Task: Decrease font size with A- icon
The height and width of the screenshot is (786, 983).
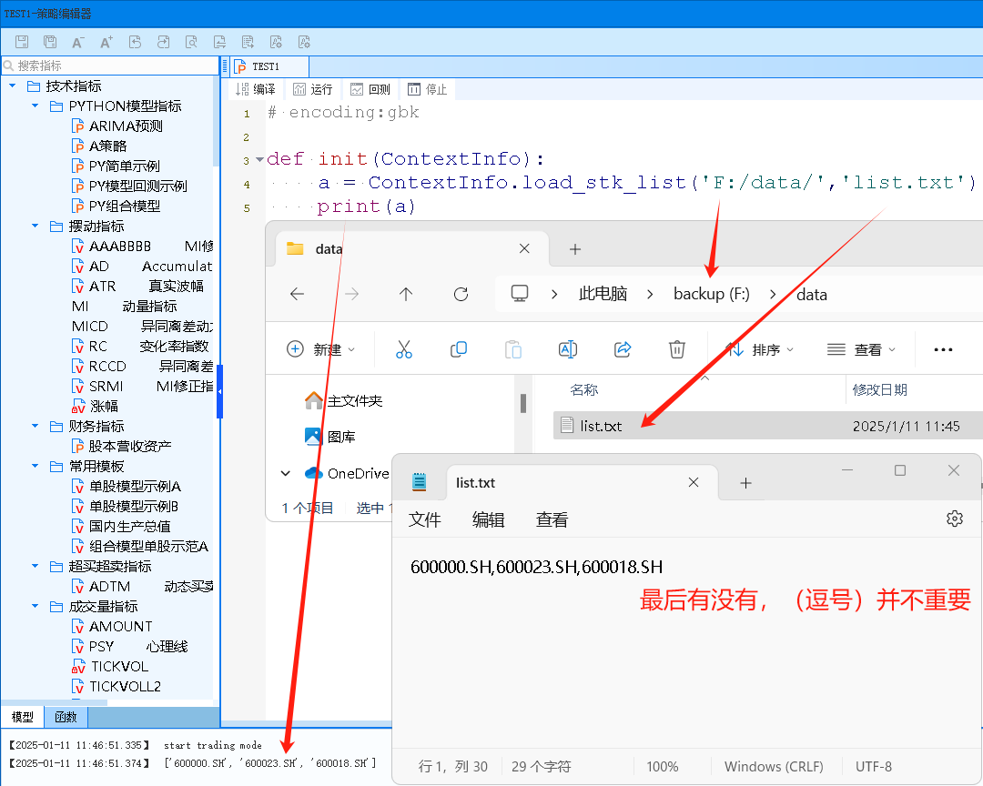Action: tap(77, 42)
